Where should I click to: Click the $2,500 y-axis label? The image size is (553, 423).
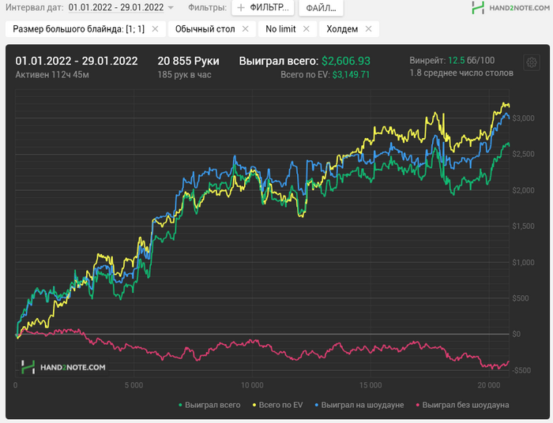point(523,154)
